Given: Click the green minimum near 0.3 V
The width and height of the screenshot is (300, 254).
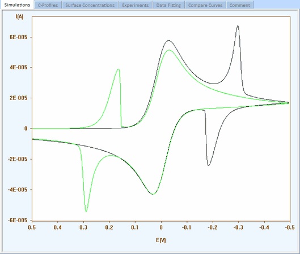Looking at the screenshot, I should pyautogui.click(x=86, y=211).
